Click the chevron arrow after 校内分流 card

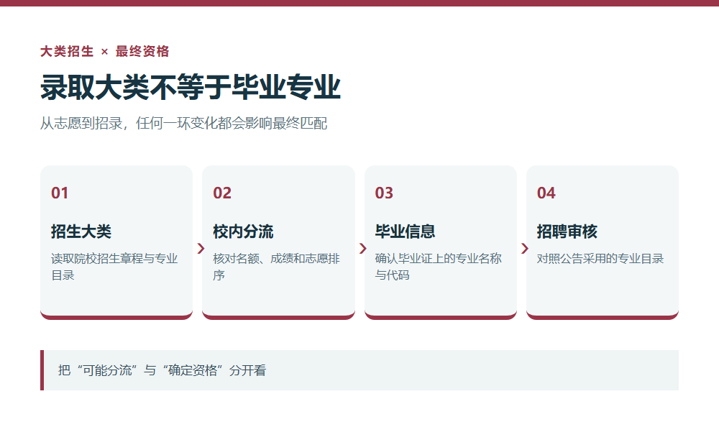coord(362,249)
